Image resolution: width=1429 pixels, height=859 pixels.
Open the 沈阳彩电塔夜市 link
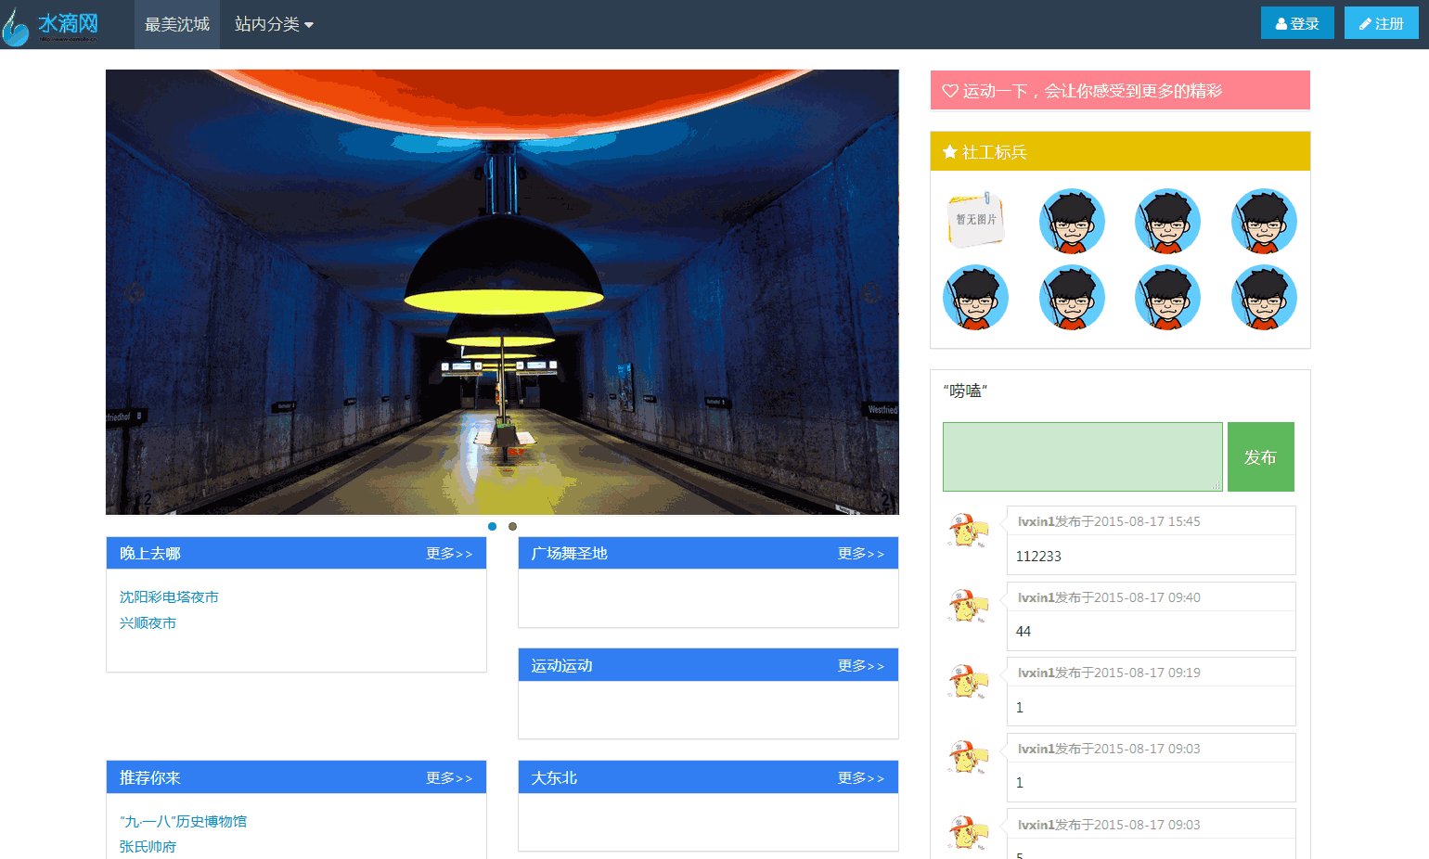[x=169, y=597]
